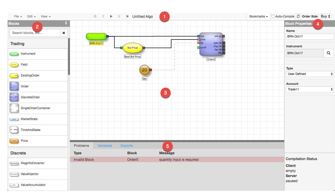Start the algo with play button

tap(111, 16)
